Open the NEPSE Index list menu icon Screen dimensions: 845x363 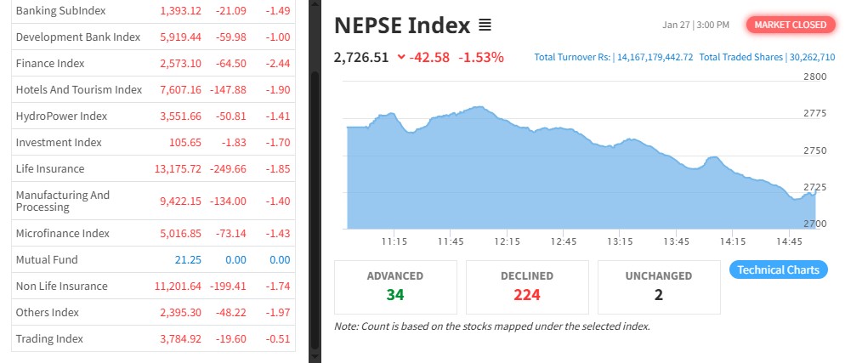click(x=485, y=26)
